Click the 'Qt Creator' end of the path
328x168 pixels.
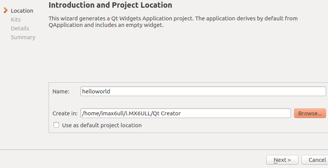click(x=167, y=113)
